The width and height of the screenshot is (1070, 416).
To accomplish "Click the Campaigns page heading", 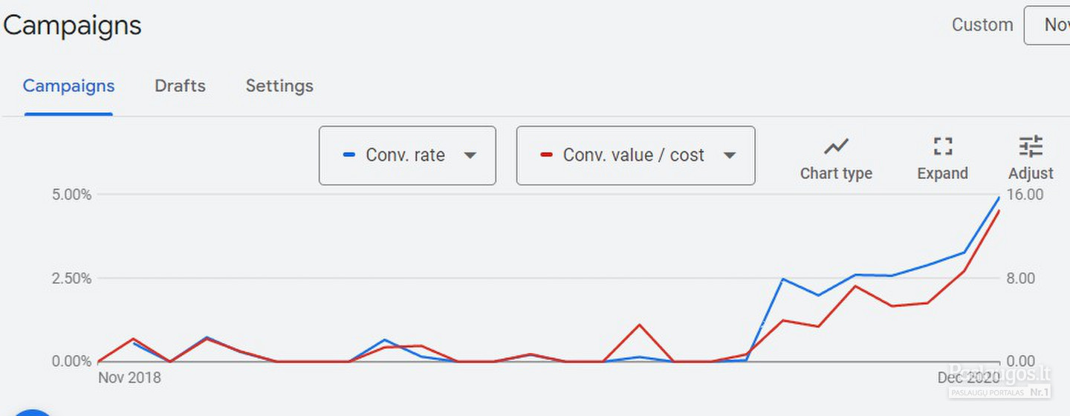I will coord(71,25).
